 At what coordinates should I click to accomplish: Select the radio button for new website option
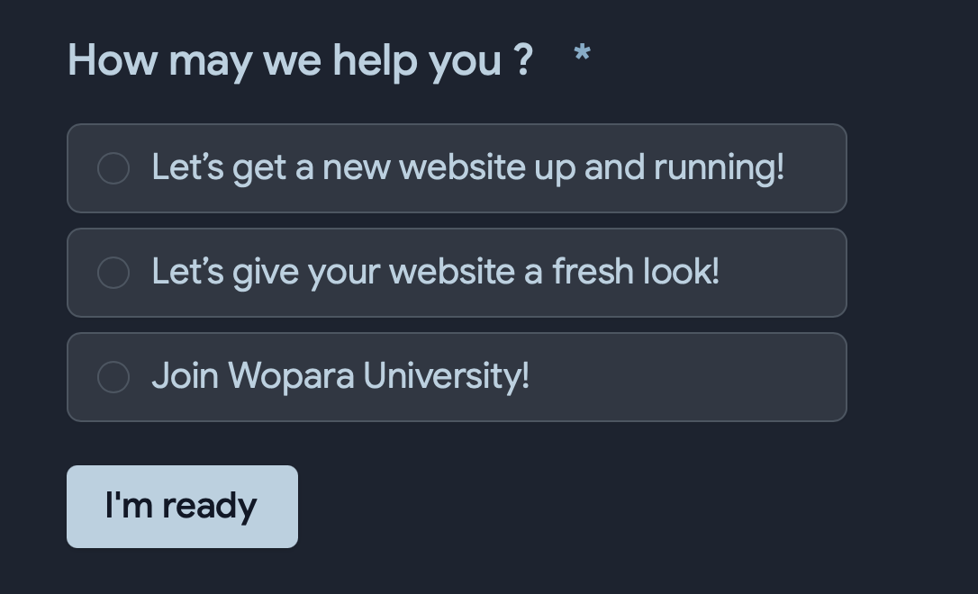point(113,168)
